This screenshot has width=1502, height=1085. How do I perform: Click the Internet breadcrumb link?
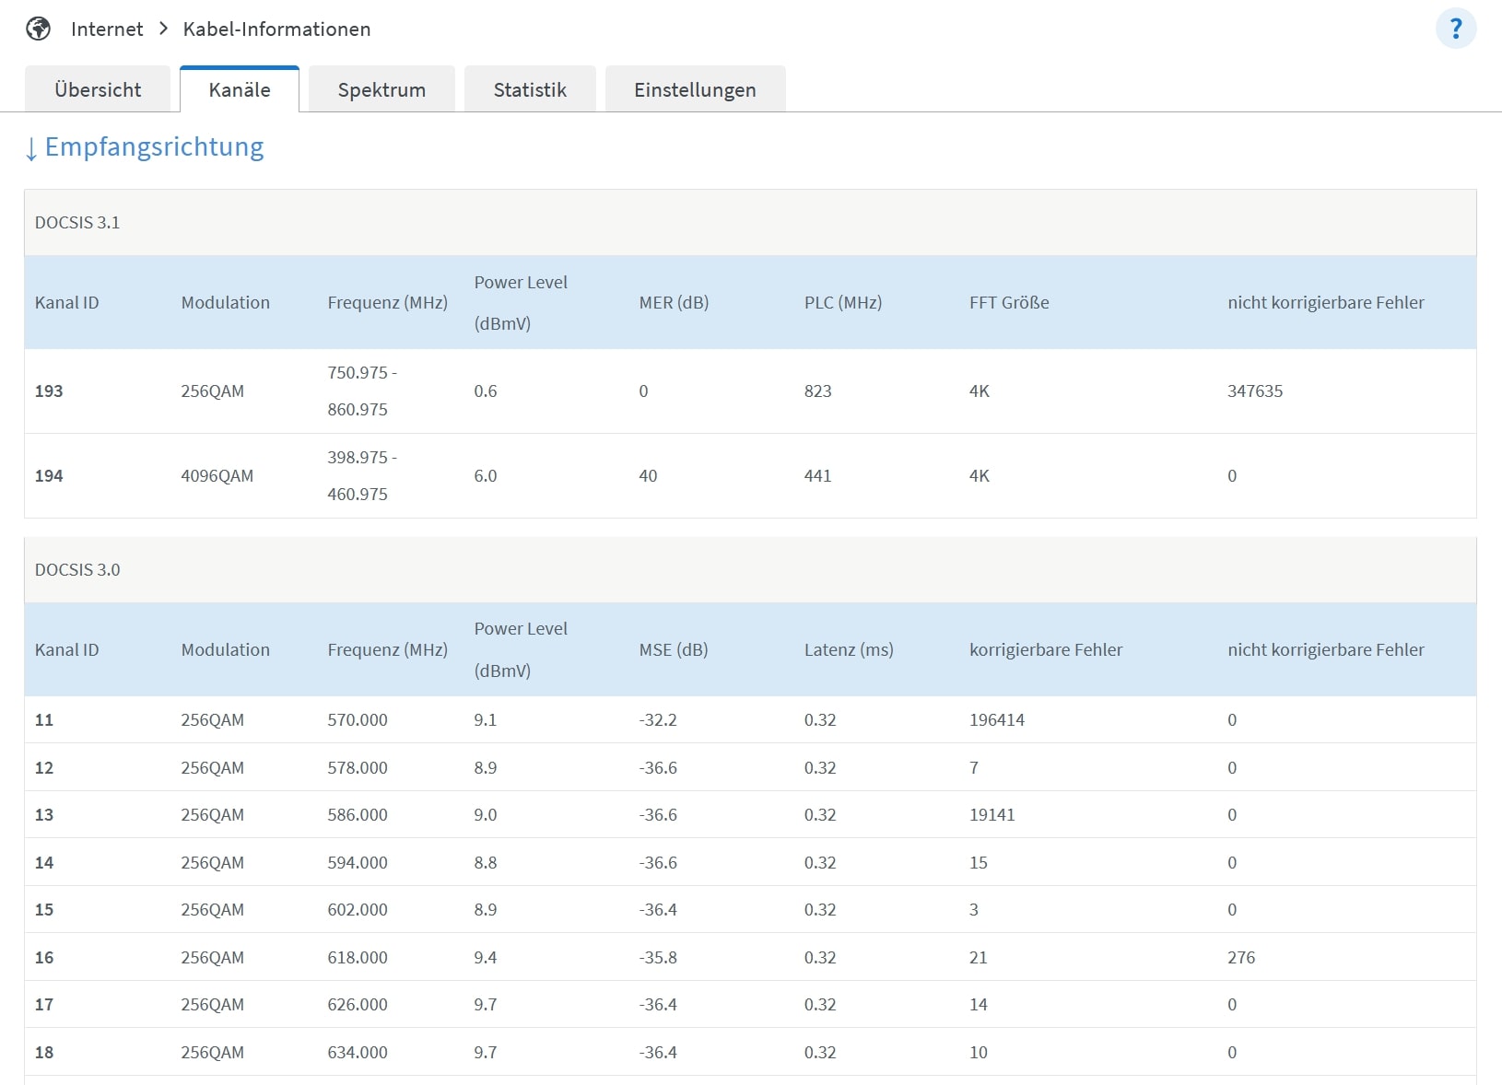(107, 29)
